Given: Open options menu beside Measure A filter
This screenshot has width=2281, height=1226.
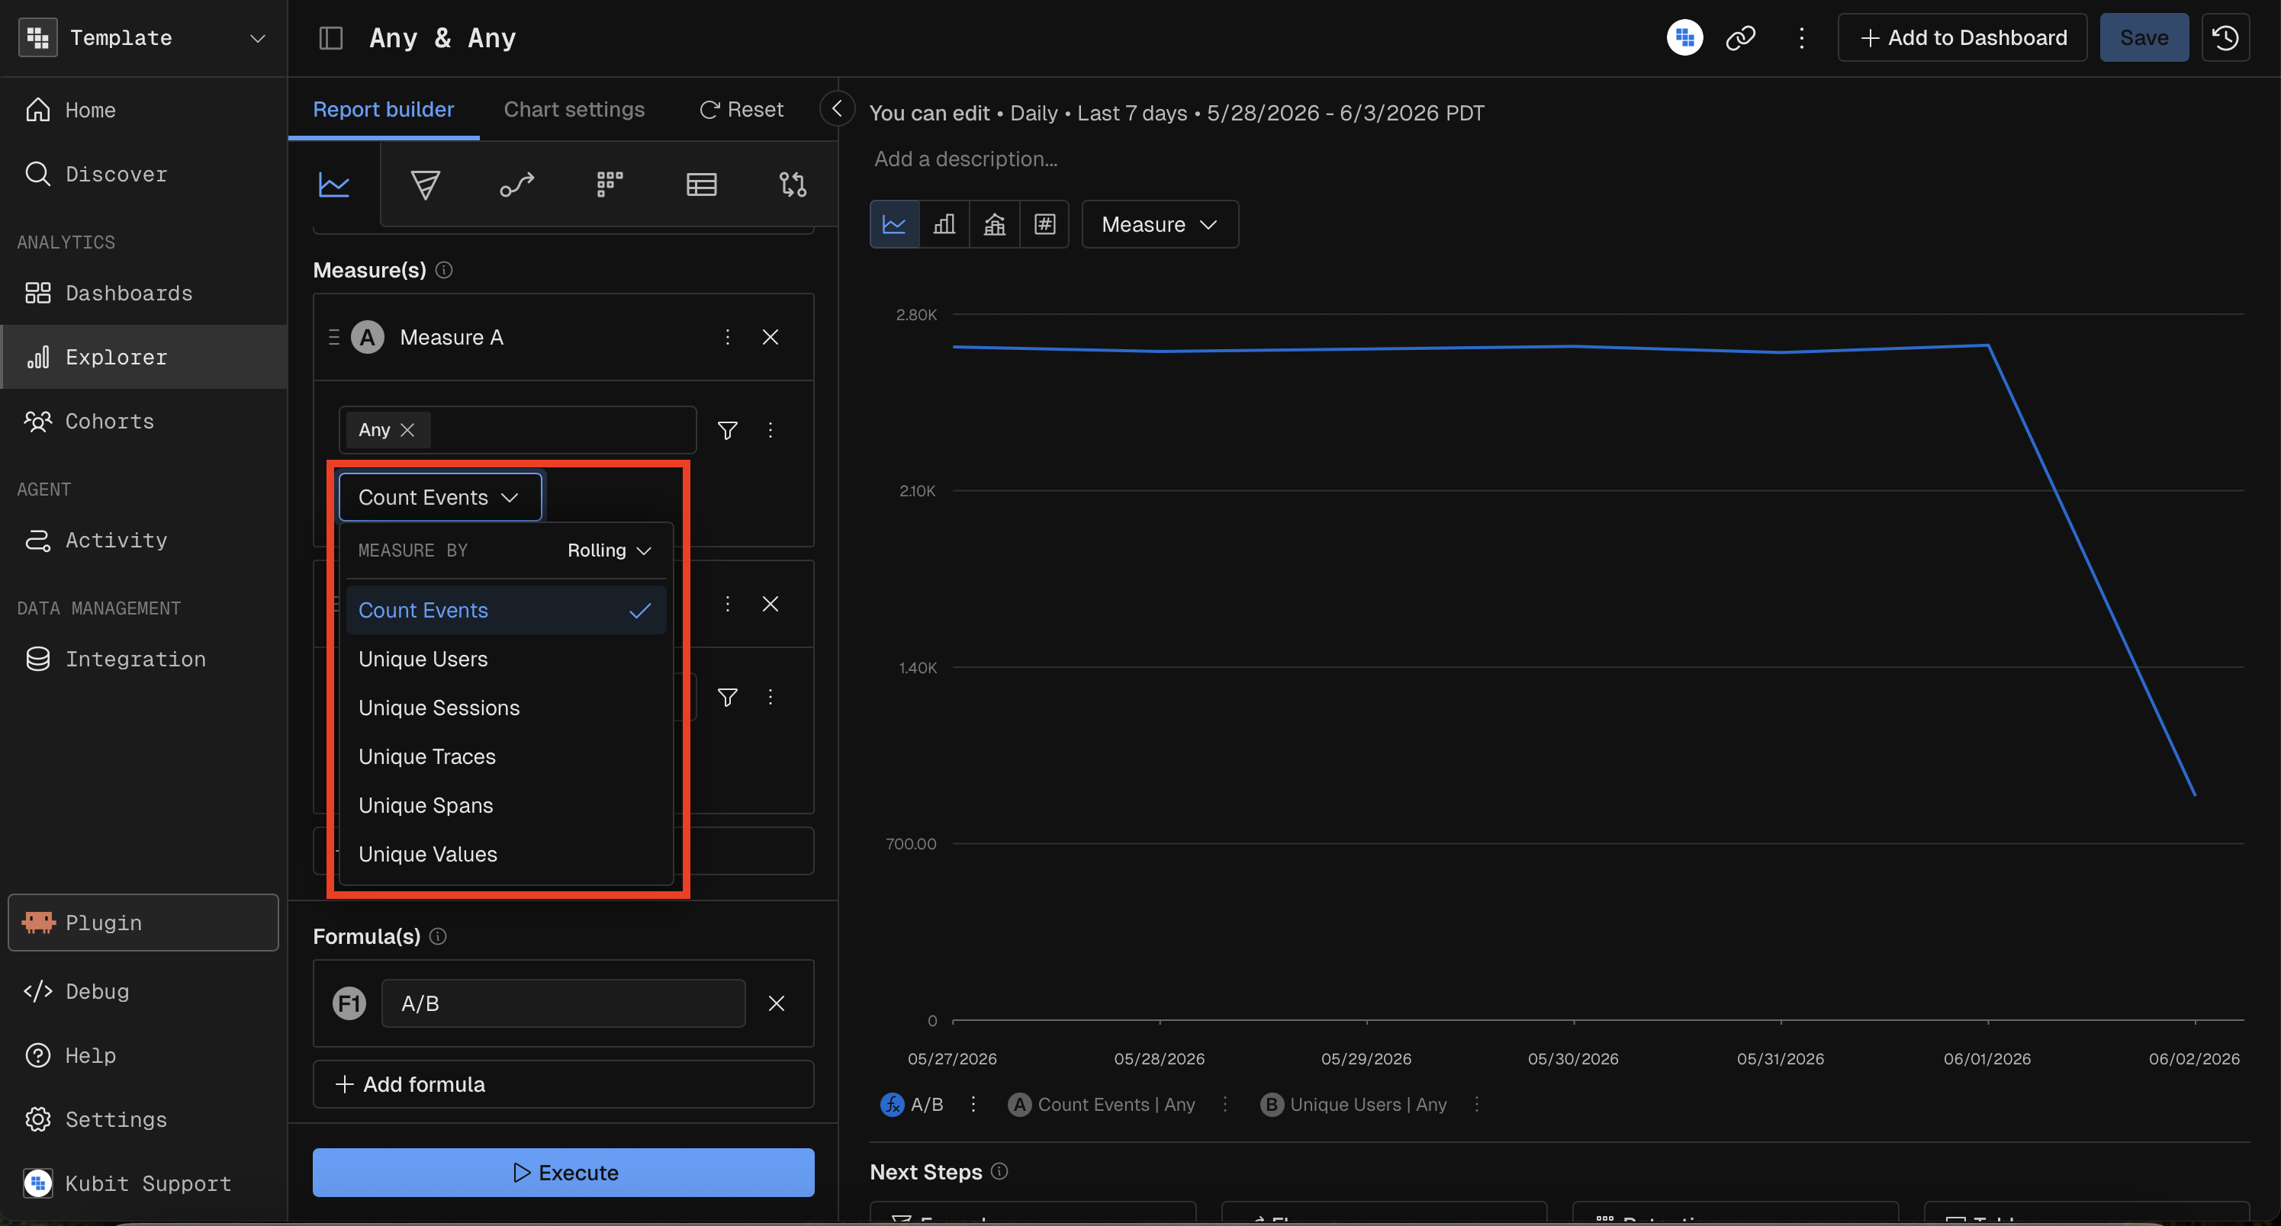Looking at the screenshot, I should (x=771, y=430).
